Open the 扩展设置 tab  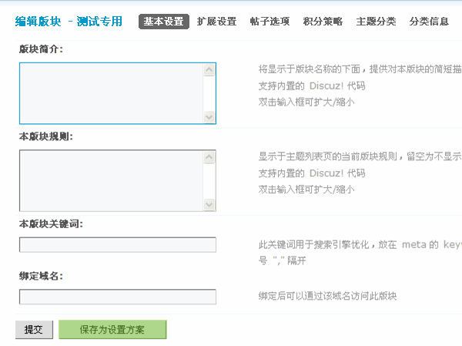(216, 22)
